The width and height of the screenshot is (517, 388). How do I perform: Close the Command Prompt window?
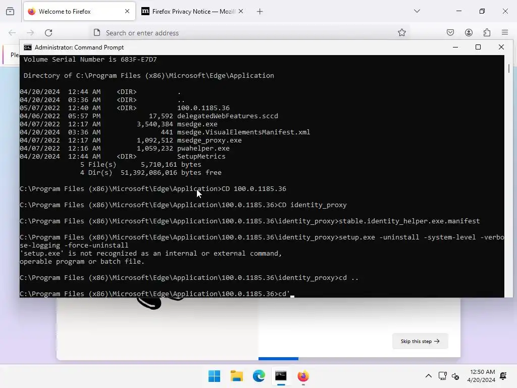tap(501, 47)
